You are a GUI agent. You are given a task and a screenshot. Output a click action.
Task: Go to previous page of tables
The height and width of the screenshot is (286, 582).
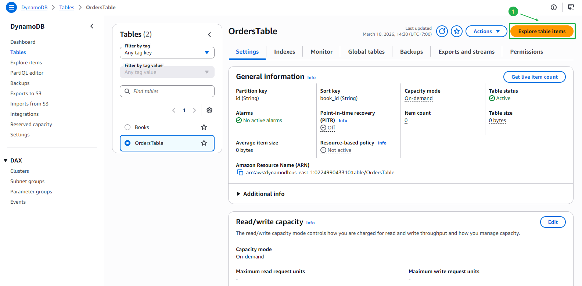pyautogui.click(x=174, y=110)
